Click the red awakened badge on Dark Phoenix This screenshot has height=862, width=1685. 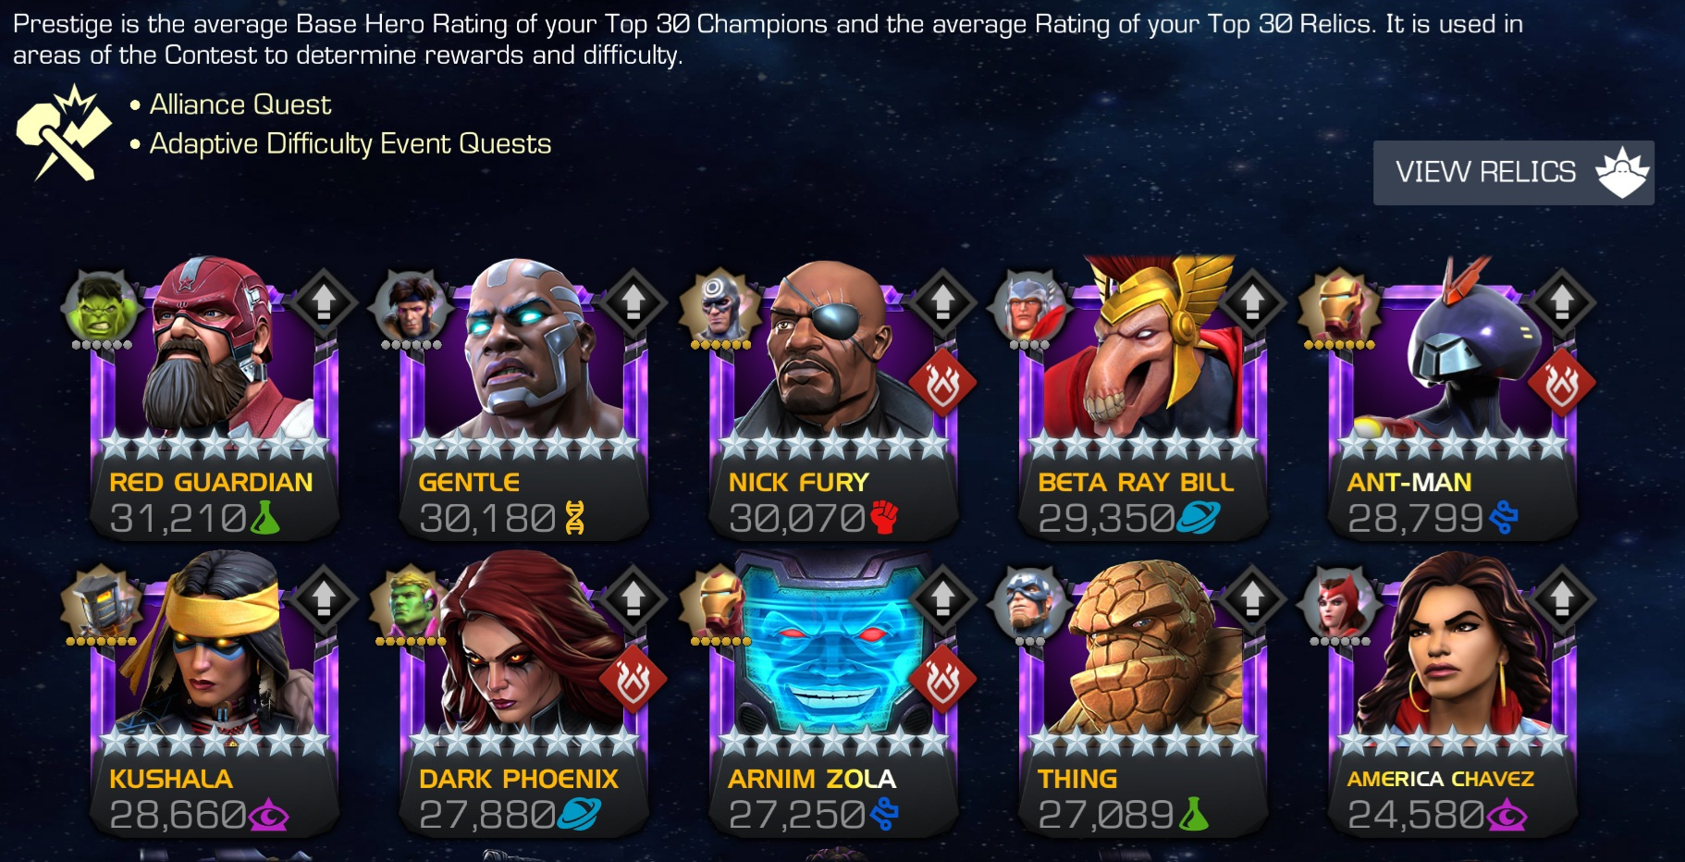(633, 680)
